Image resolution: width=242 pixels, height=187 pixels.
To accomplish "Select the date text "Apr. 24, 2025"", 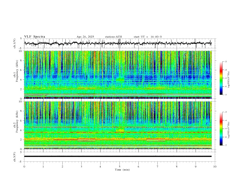I will 85,37.
